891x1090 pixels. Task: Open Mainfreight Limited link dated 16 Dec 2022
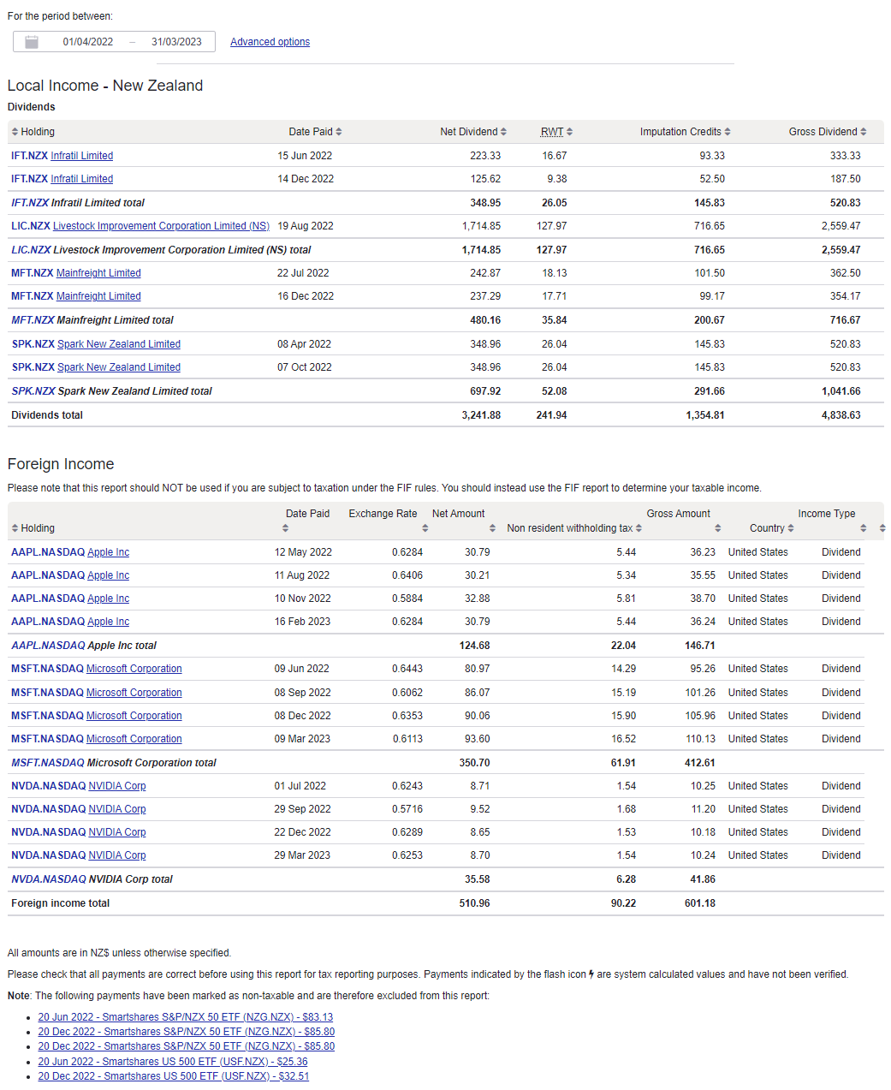pyautogui.click(x=98, y=296)
